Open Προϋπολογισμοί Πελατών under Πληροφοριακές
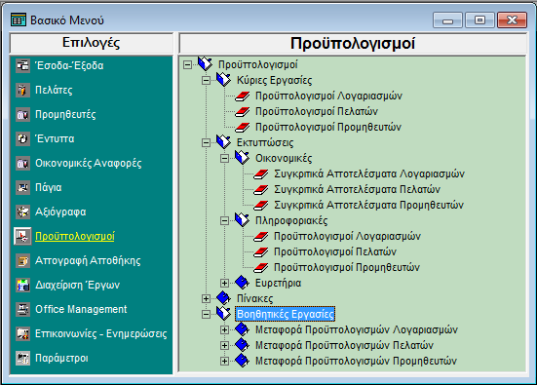 [335, 251]
